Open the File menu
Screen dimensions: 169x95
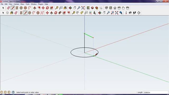(2, 4)
